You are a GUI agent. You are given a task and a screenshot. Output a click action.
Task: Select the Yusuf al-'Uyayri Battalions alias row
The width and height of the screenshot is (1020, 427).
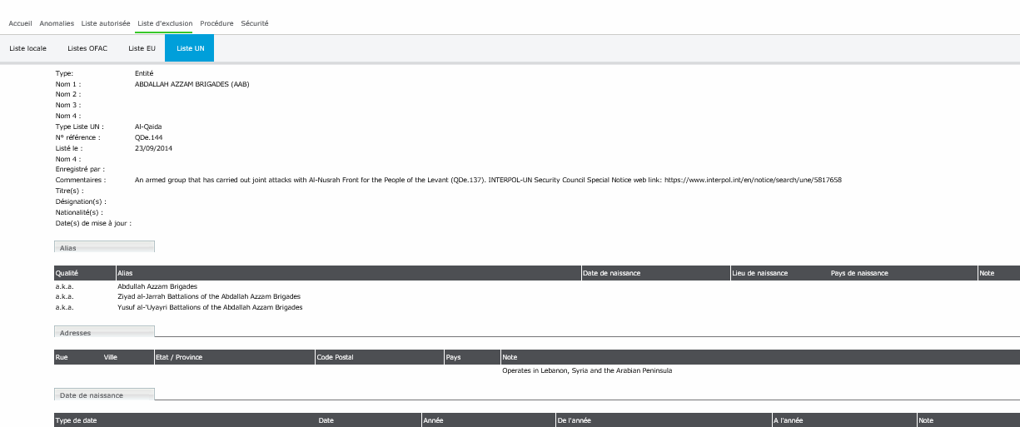(210, 307)
